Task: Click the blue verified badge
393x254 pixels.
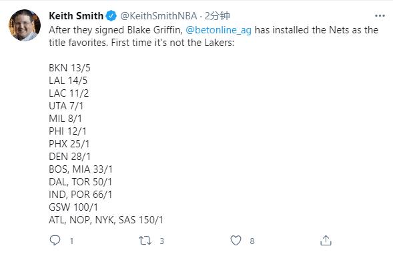Action: coord(111,16)
